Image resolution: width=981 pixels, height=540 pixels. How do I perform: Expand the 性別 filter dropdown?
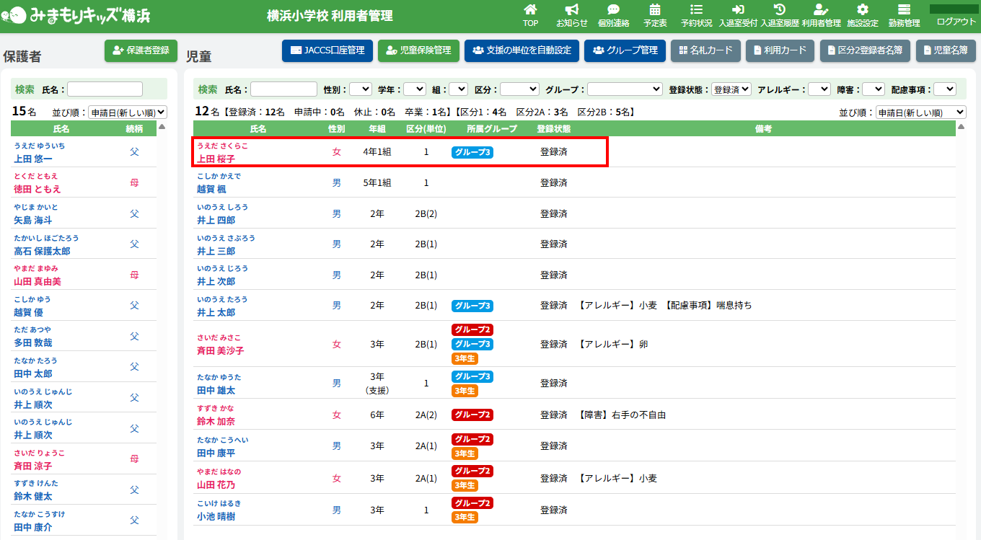point(360,89)
